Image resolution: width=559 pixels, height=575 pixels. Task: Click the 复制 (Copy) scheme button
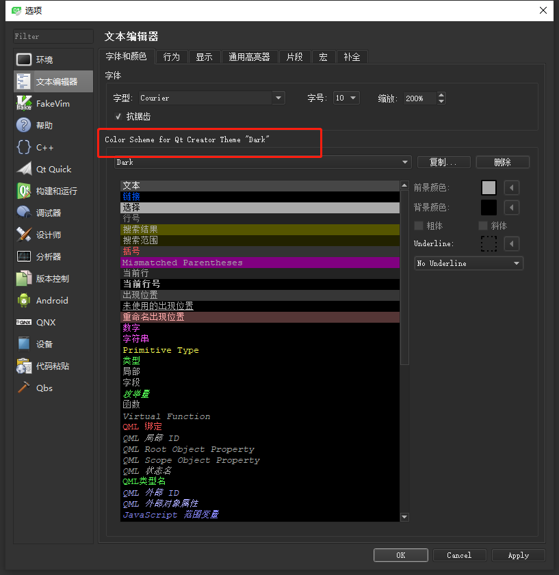pyautogui.click(x=443, y=162)
